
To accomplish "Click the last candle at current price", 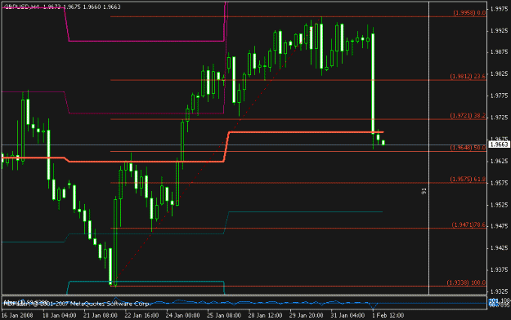I will tap(383, 143).
